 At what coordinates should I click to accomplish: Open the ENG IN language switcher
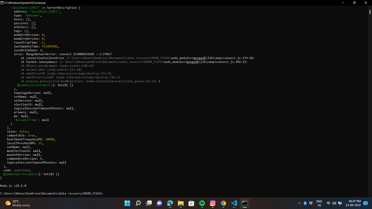[x=319, y=203]
